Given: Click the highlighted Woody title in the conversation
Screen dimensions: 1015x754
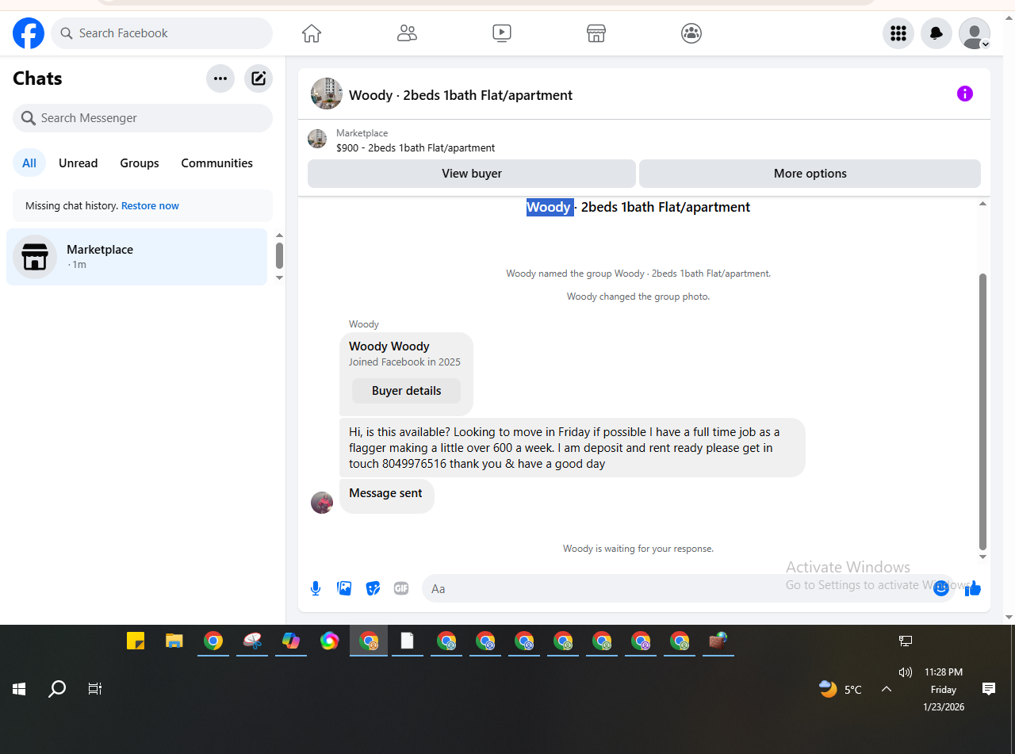Looking at the screenshot, I should [550, 208].
